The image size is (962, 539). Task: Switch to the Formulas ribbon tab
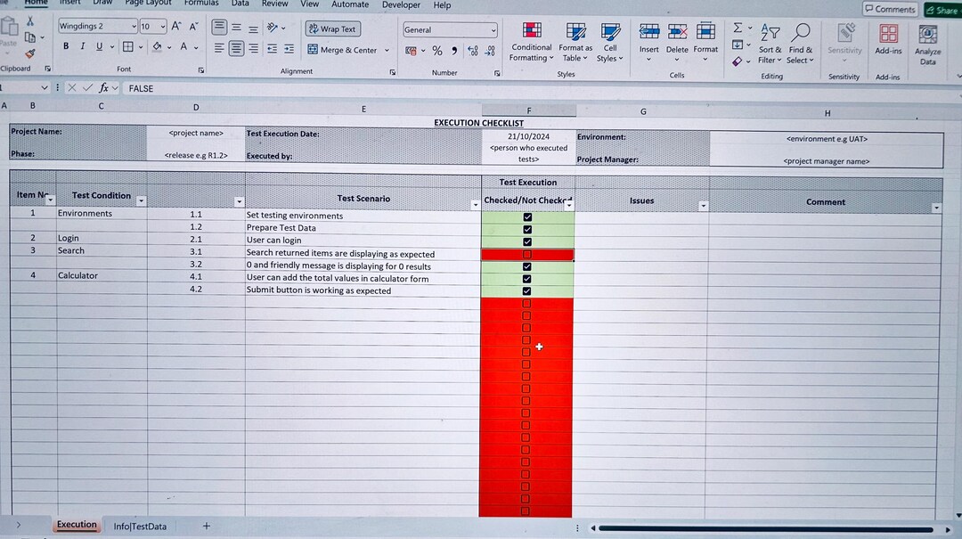point(201,4)
